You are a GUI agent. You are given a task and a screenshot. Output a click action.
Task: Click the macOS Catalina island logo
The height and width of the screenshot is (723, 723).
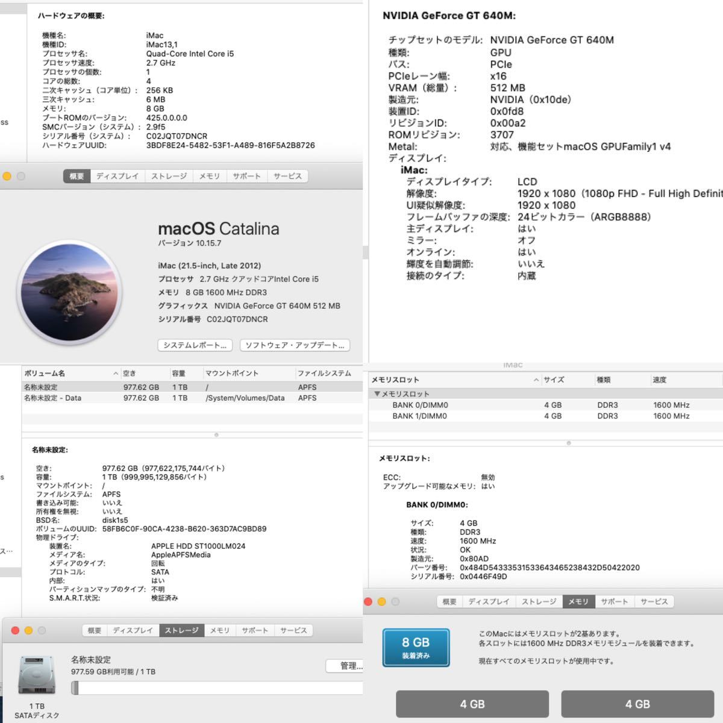pyautogui.click(x=69, y=292)
